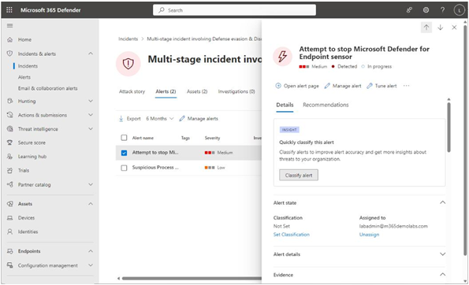Switch to the Recommendations tab
Viewport: 469px width, 285px height.
326,105
